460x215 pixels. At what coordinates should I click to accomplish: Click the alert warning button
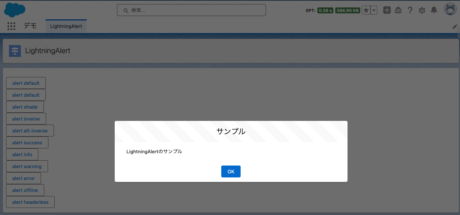(x=27, y=166)
